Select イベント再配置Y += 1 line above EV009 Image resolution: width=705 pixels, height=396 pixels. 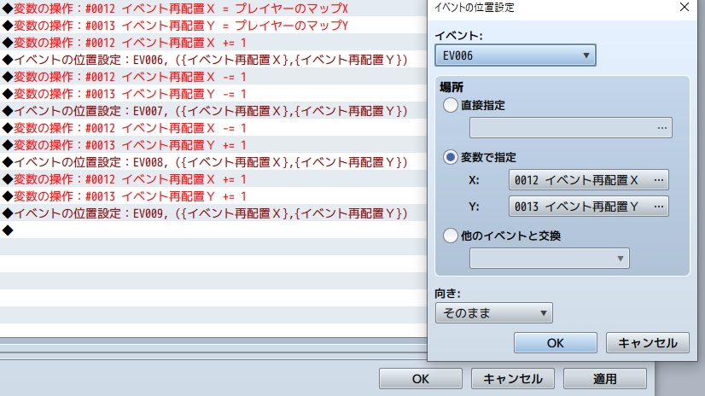[x=213, y=196]
